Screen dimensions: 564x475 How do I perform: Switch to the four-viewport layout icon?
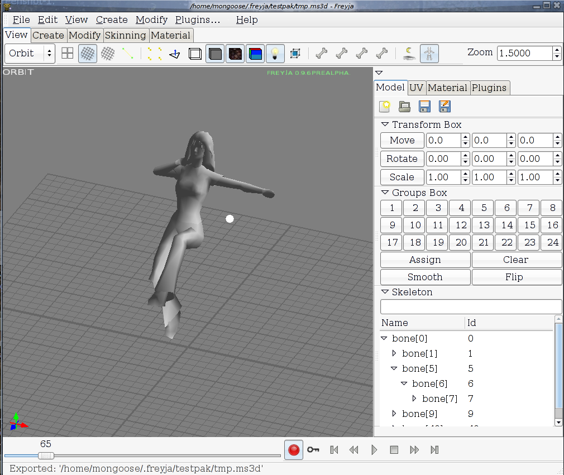coord(67,54)
